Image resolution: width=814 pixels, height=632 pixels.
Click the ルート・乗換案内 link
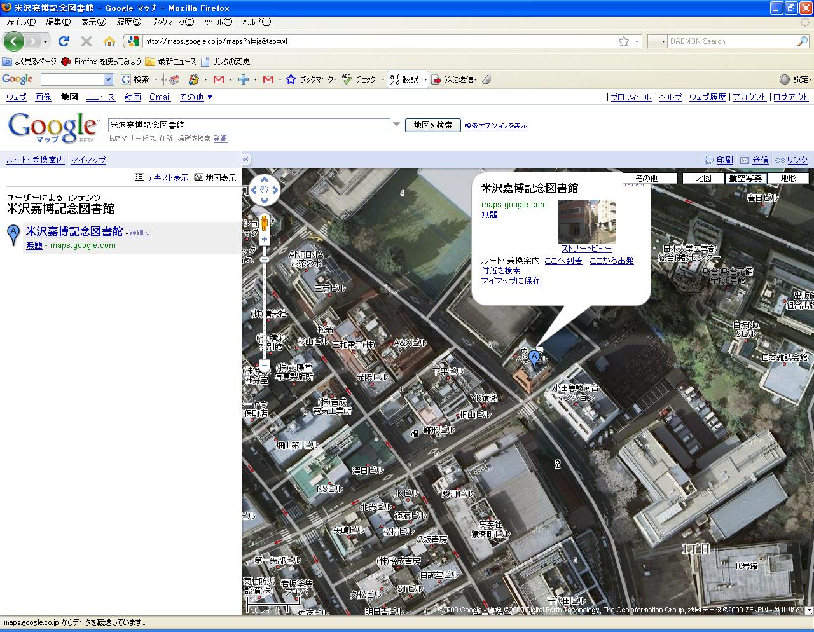click(x=36, y=160)
